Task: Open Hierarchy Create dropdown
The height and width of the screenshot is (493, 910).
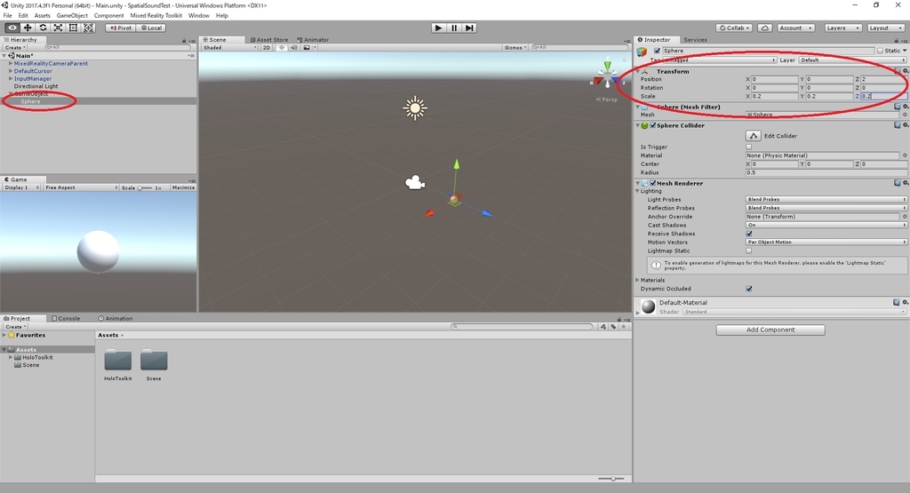Action: (15, 48)
